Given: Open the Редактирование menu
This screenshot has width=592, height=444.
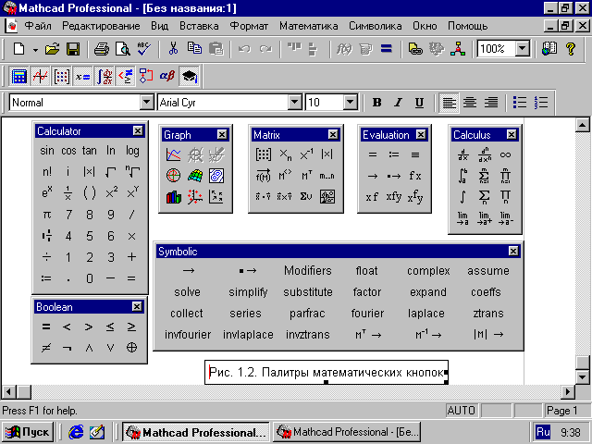Looking at the screenshot, I should click(101, 26).
